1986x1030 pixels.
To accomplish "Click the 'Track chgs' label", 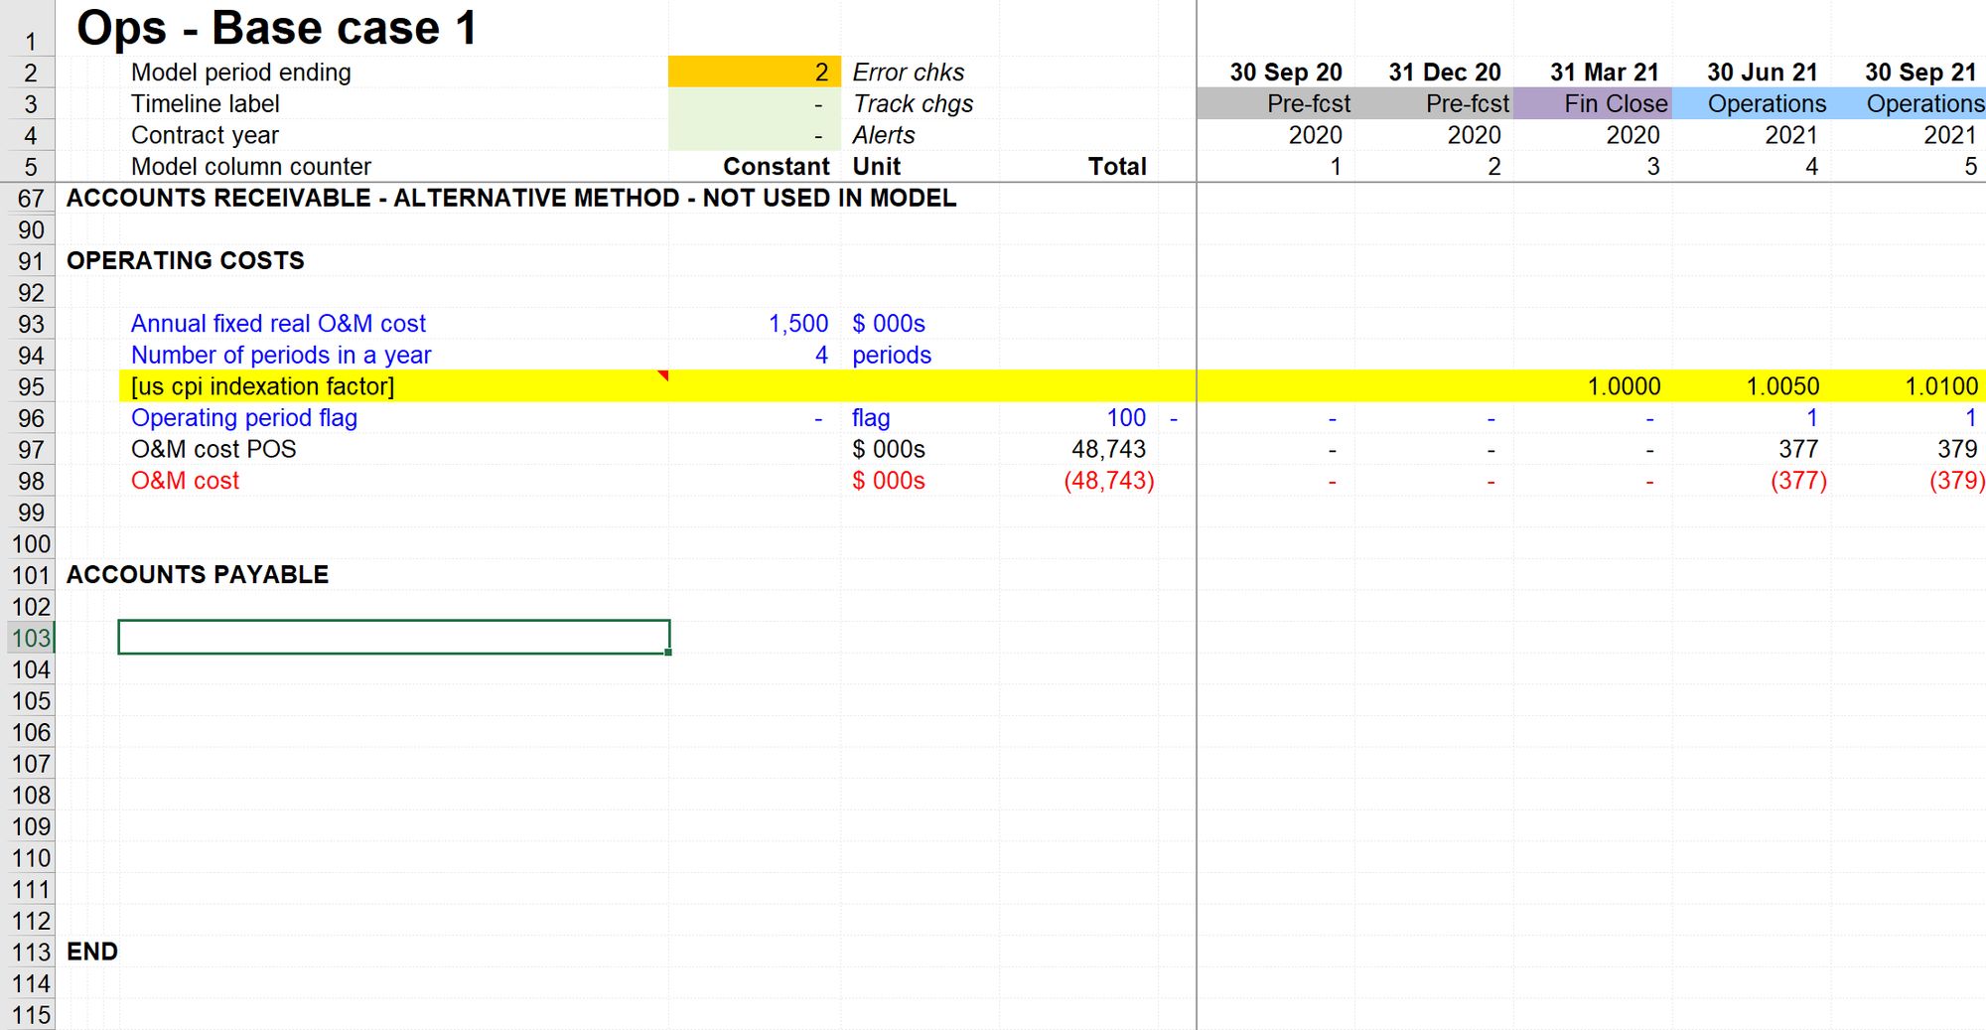I will click(x=914, y=104).
